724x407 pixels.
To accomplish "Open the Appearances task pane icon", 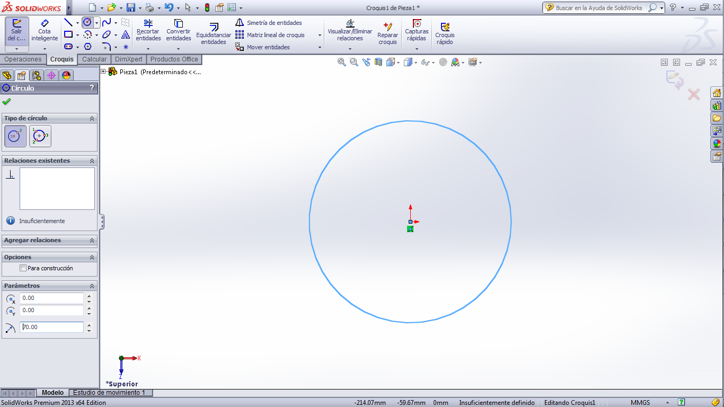I will 717,144.
